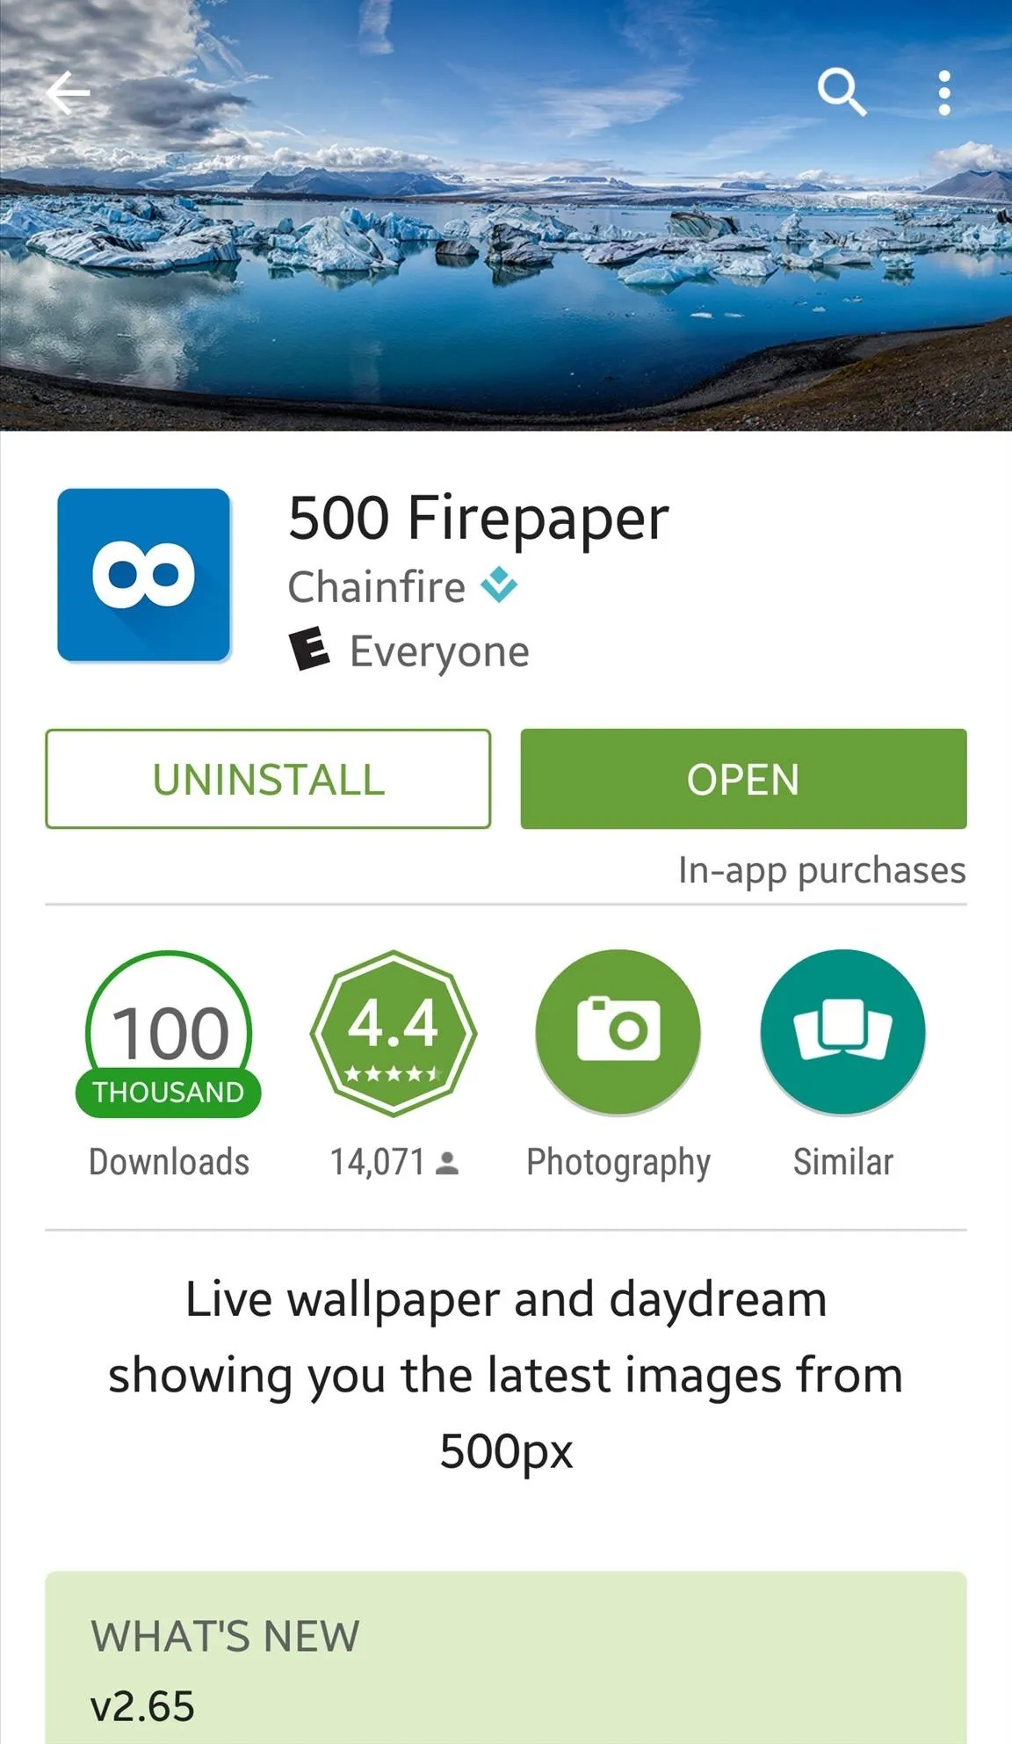Image resolution: width=1012 pixels, height=1744 pixels.
Task: Open the 4.4 star rating badge
Action: click(x=394, y=1034)
